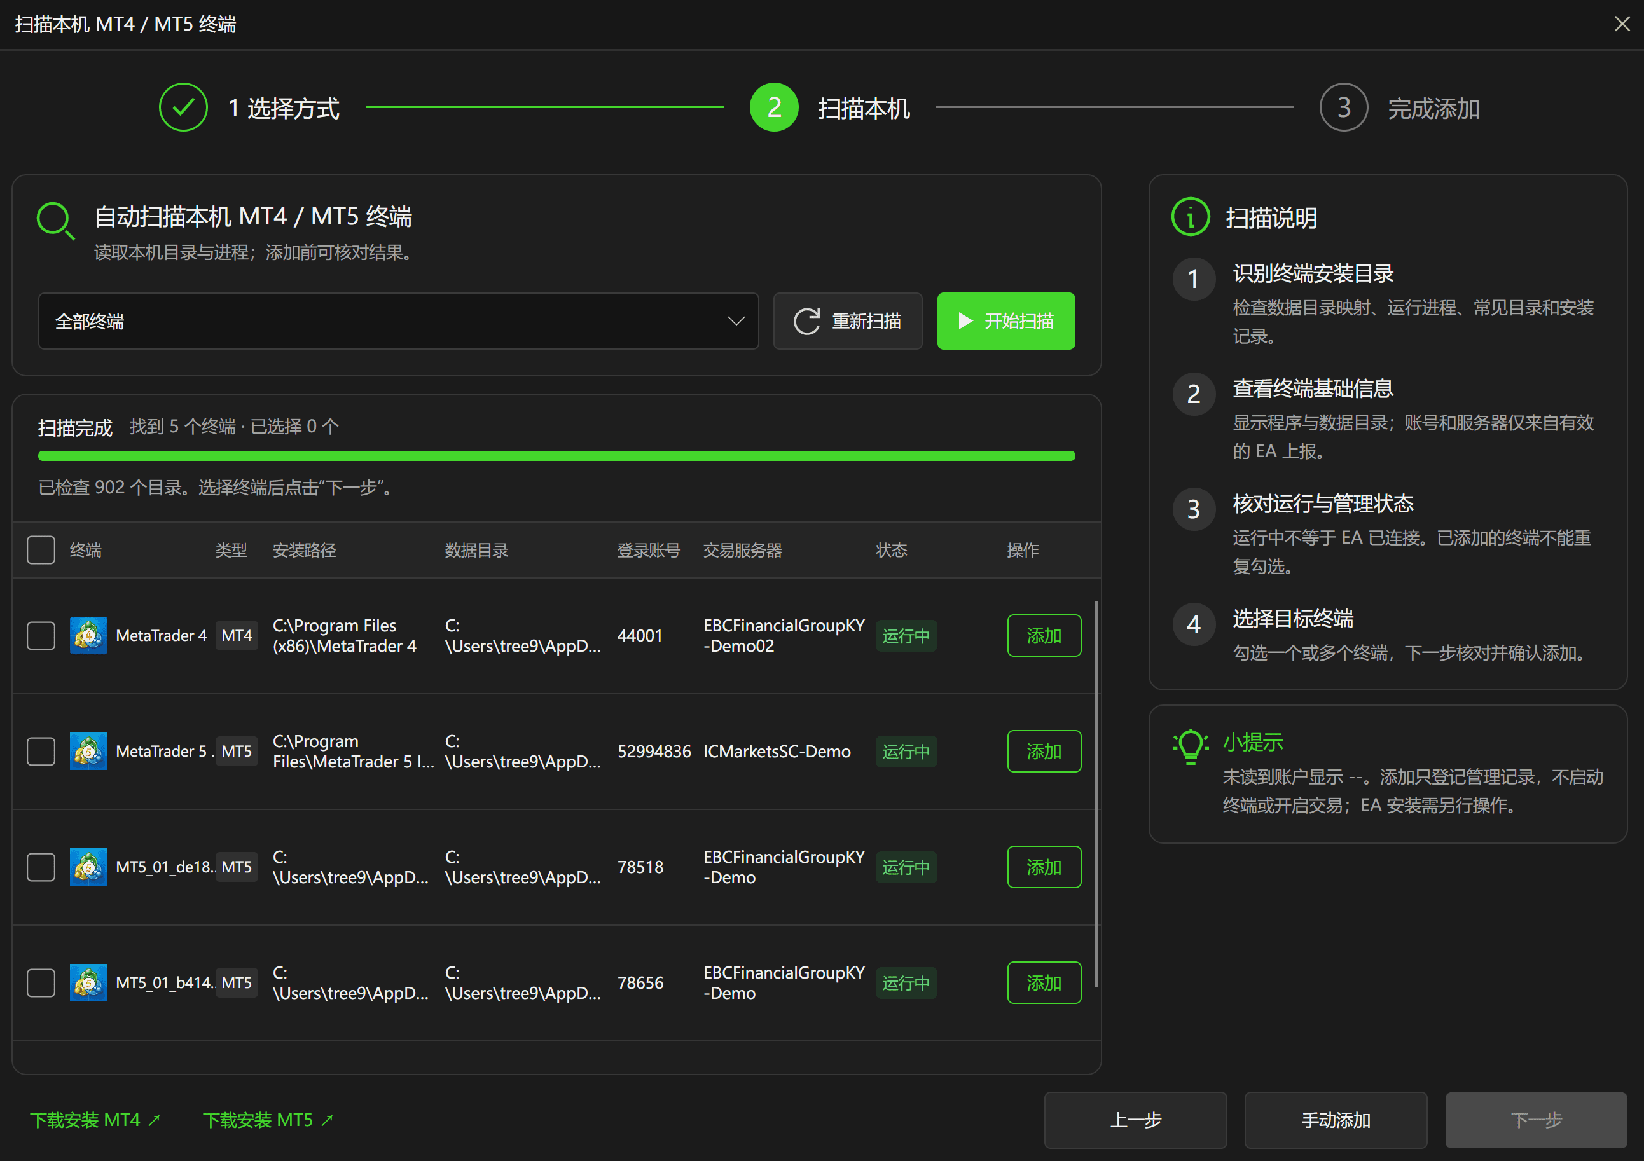Open the 下载安装 MT4 link
Image resolution: width=1644 pixels, height=1161 pixels.
click(x=95, y=1120)
